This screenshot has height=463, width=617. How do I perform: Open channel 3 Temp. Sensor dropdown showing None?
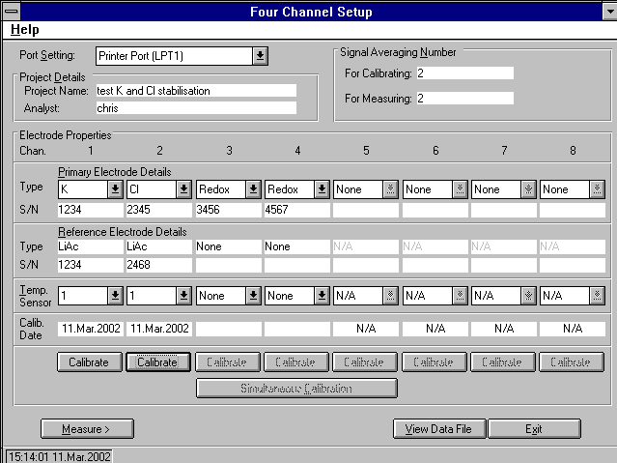[x=253, y=296]
